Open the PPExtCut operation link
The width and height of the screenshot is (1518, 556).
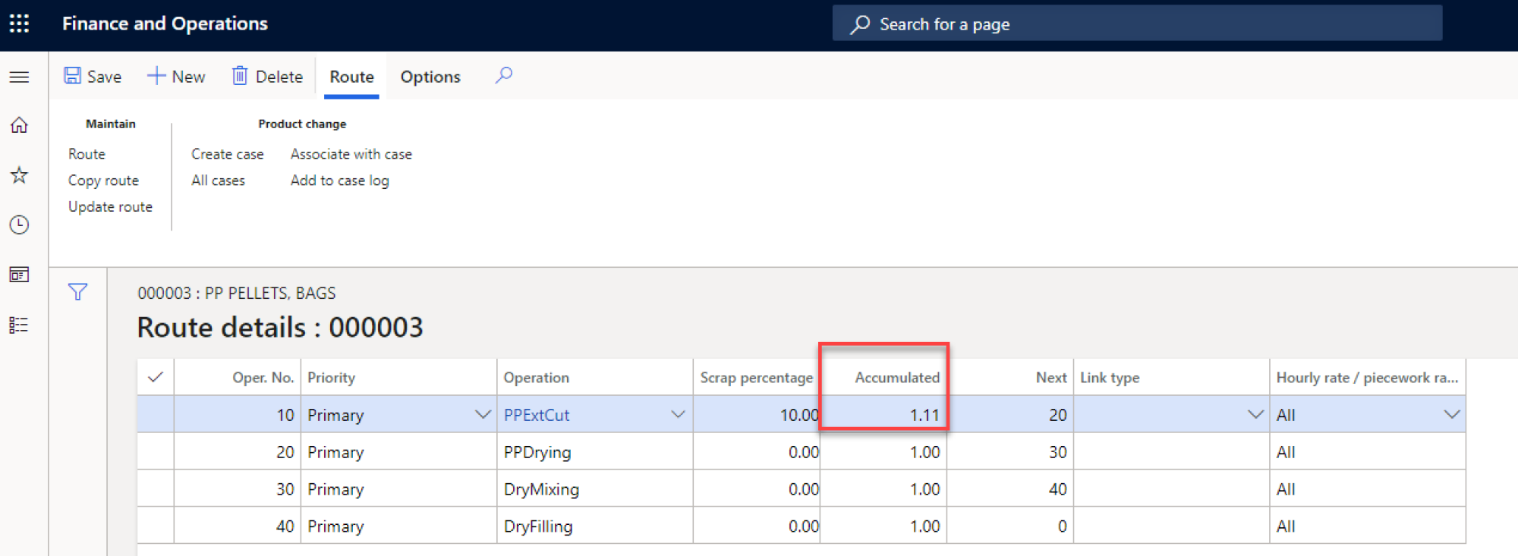537,415
